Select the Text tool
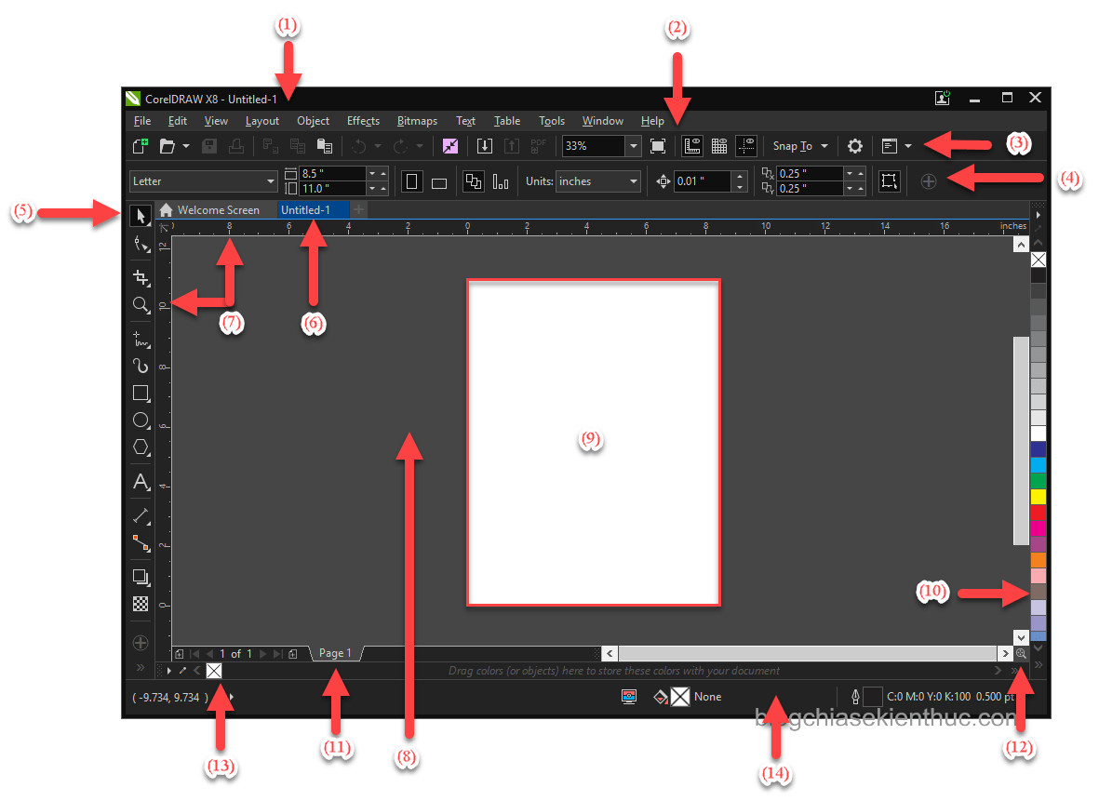Screen dimensions: 1099x801 [141, 482]
